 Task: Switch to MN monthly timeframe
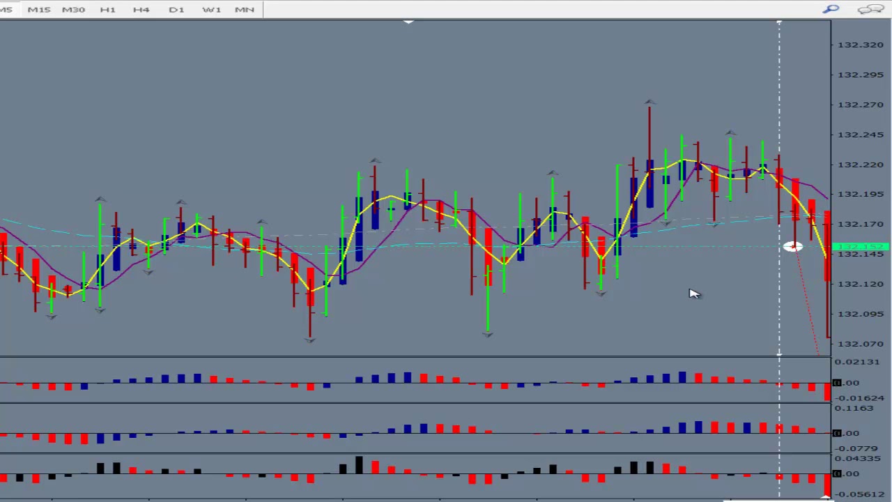click(x=244, y=10)
